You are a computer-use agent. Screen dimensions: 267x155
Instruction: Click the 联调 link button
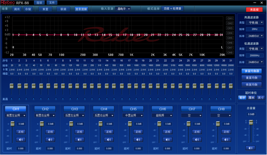pyautogui.click(x=63, y=9)
